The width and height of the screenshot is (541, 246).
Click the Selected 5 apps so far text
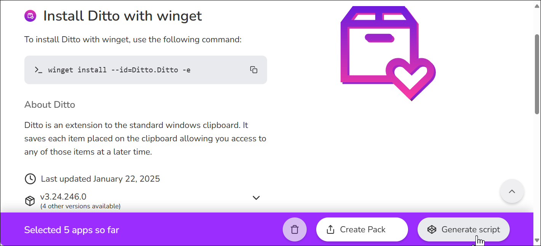72,230
